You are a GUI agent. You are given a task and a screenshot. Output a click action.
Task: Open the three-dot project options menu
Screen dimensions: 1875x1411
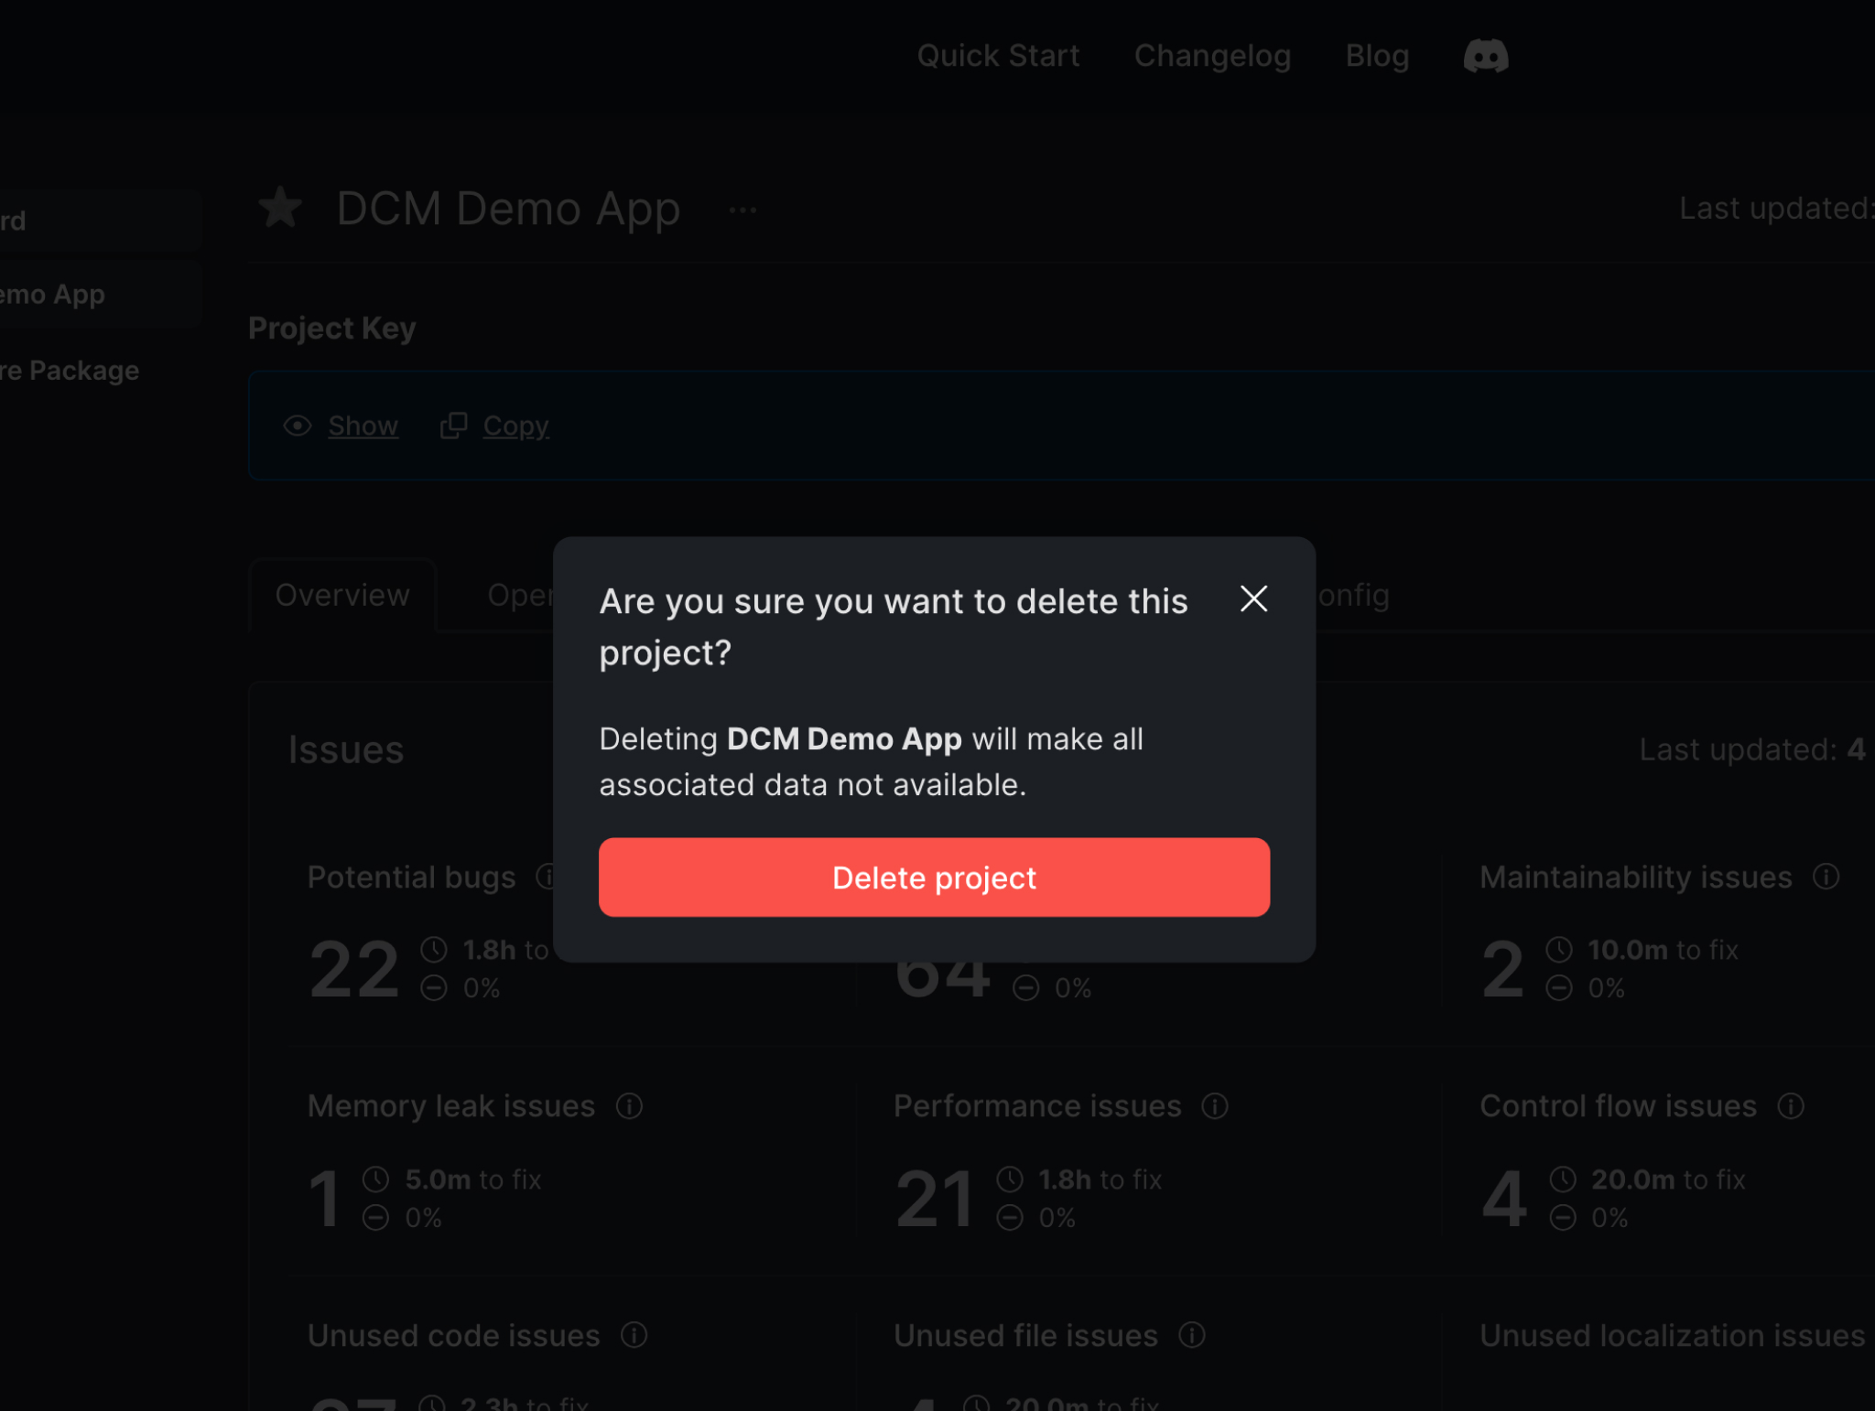coord(742,210)
